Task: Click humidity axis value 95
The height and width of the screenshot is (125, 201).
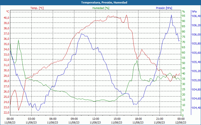Action: coord(184,16)
